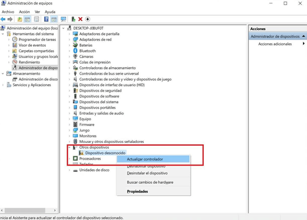Image resolution: width=307 pixels, height=220 pixels.
Task: Click the Monitores display icon
Action: 75,136
